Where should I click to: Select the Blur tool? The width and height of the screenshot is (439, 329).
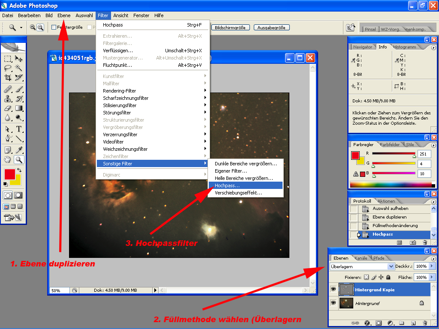(8, 118)
